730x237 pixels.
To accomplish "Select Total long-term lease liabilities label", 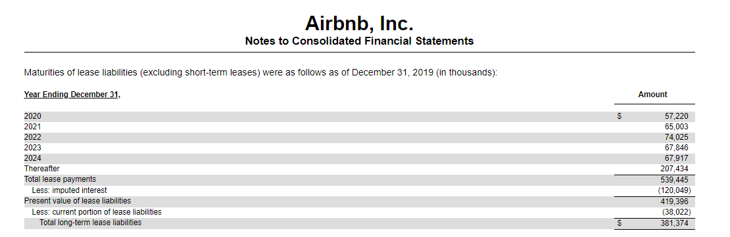I will click(90, 223).
